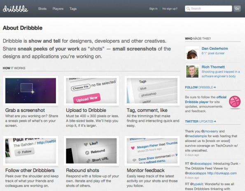Click the '3 days ago' tweet timestamp
Image resolution: width=245 pixels, height=191 pixels.
192,155
